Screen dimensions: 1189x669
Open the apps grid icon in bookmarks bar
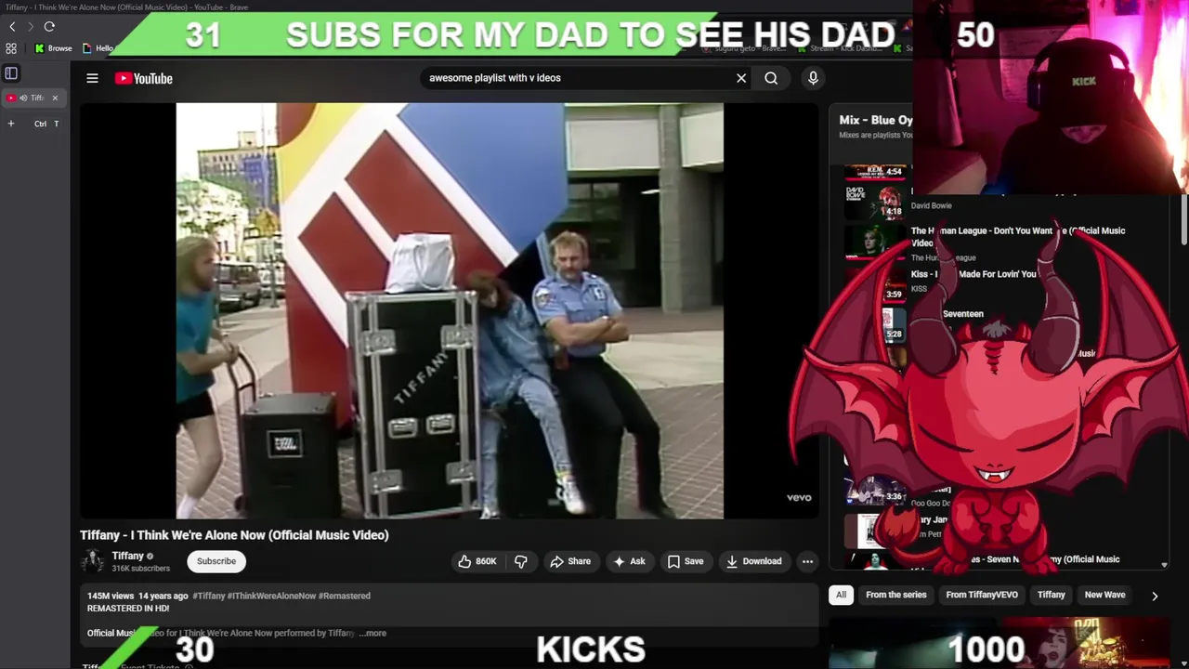pos(11,48)
